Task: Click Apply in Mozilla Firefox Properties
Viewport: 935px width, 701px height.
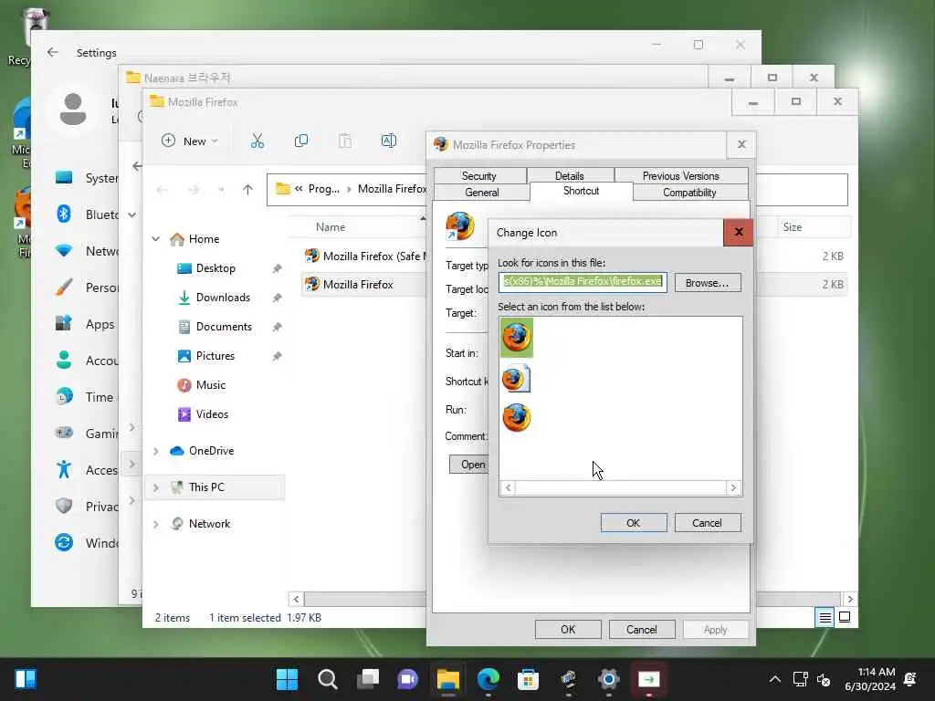Action: click(x=716, y=630)
